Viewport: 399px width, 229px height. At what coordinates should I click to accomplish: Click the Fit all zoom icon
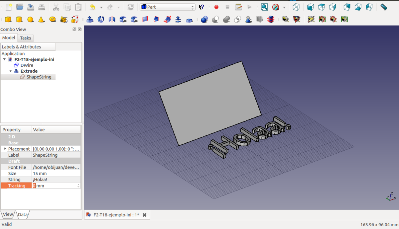click(264, 7)
